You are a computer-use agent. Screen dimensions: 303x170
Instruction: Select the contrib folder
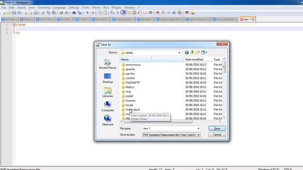(130, 78)
